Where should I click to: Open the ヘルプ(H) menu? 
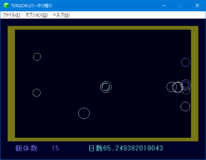point(61,15)
